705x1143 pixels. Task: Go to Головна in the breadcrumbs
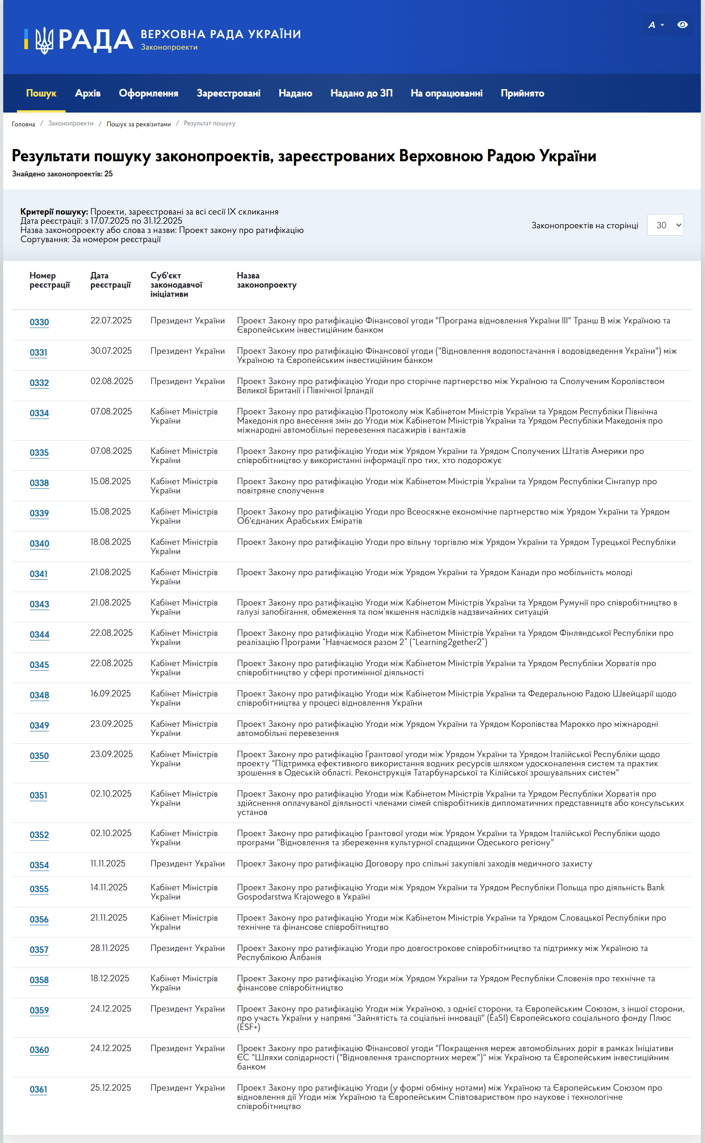click(23, 124)
